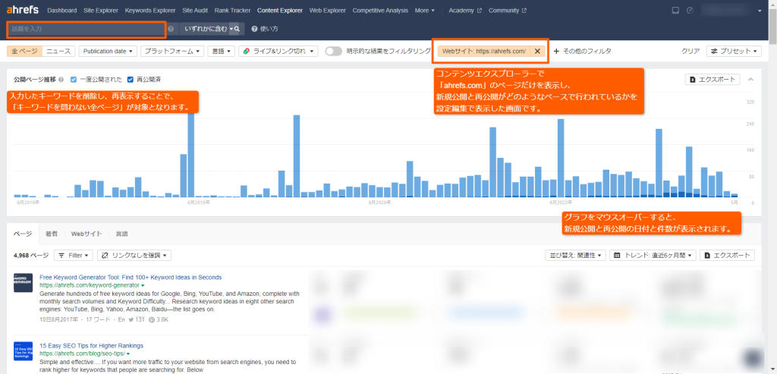
Task: Open the Publication date dropdown
Action: pyautogui.click(x=109, y=51)
